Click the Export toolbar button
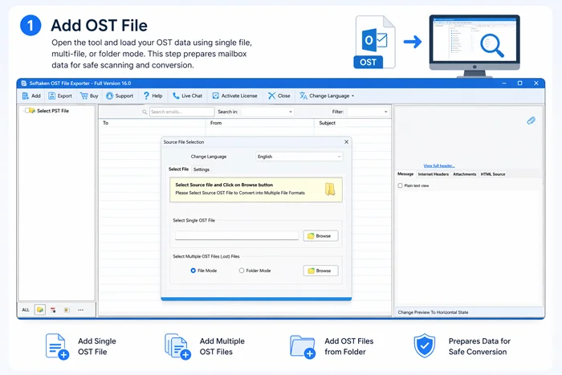The image size is (562, 375). 60,96
